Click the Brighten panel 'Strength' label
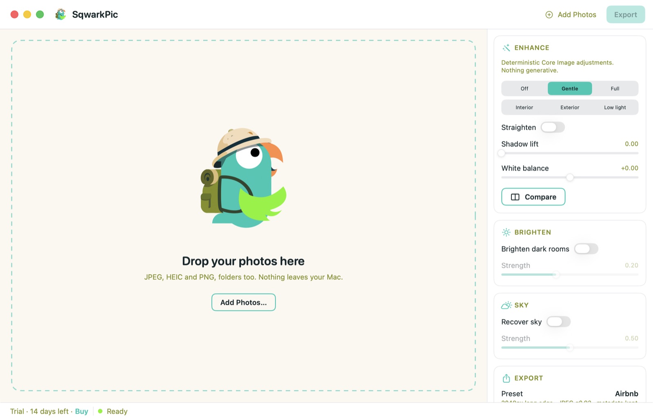This screenshot has height=420, width=653. [515, 265]
